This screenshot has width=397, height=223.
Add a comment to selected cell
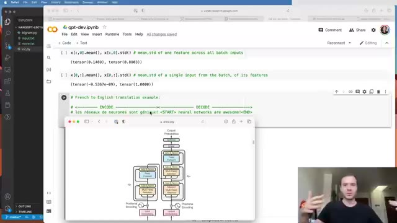tap(357, 92)
